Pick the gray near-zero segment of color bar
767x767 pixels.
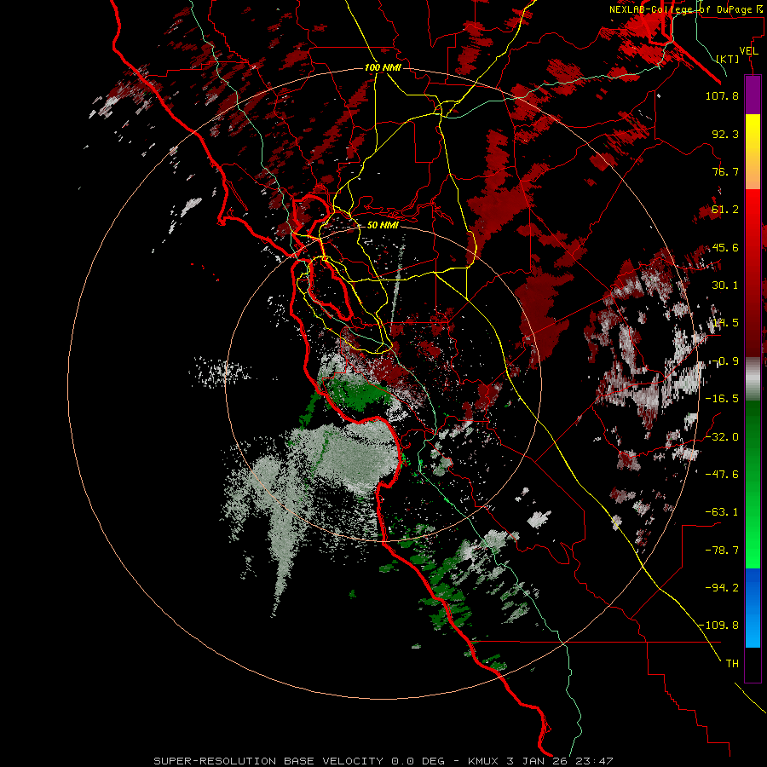point(753,378)
